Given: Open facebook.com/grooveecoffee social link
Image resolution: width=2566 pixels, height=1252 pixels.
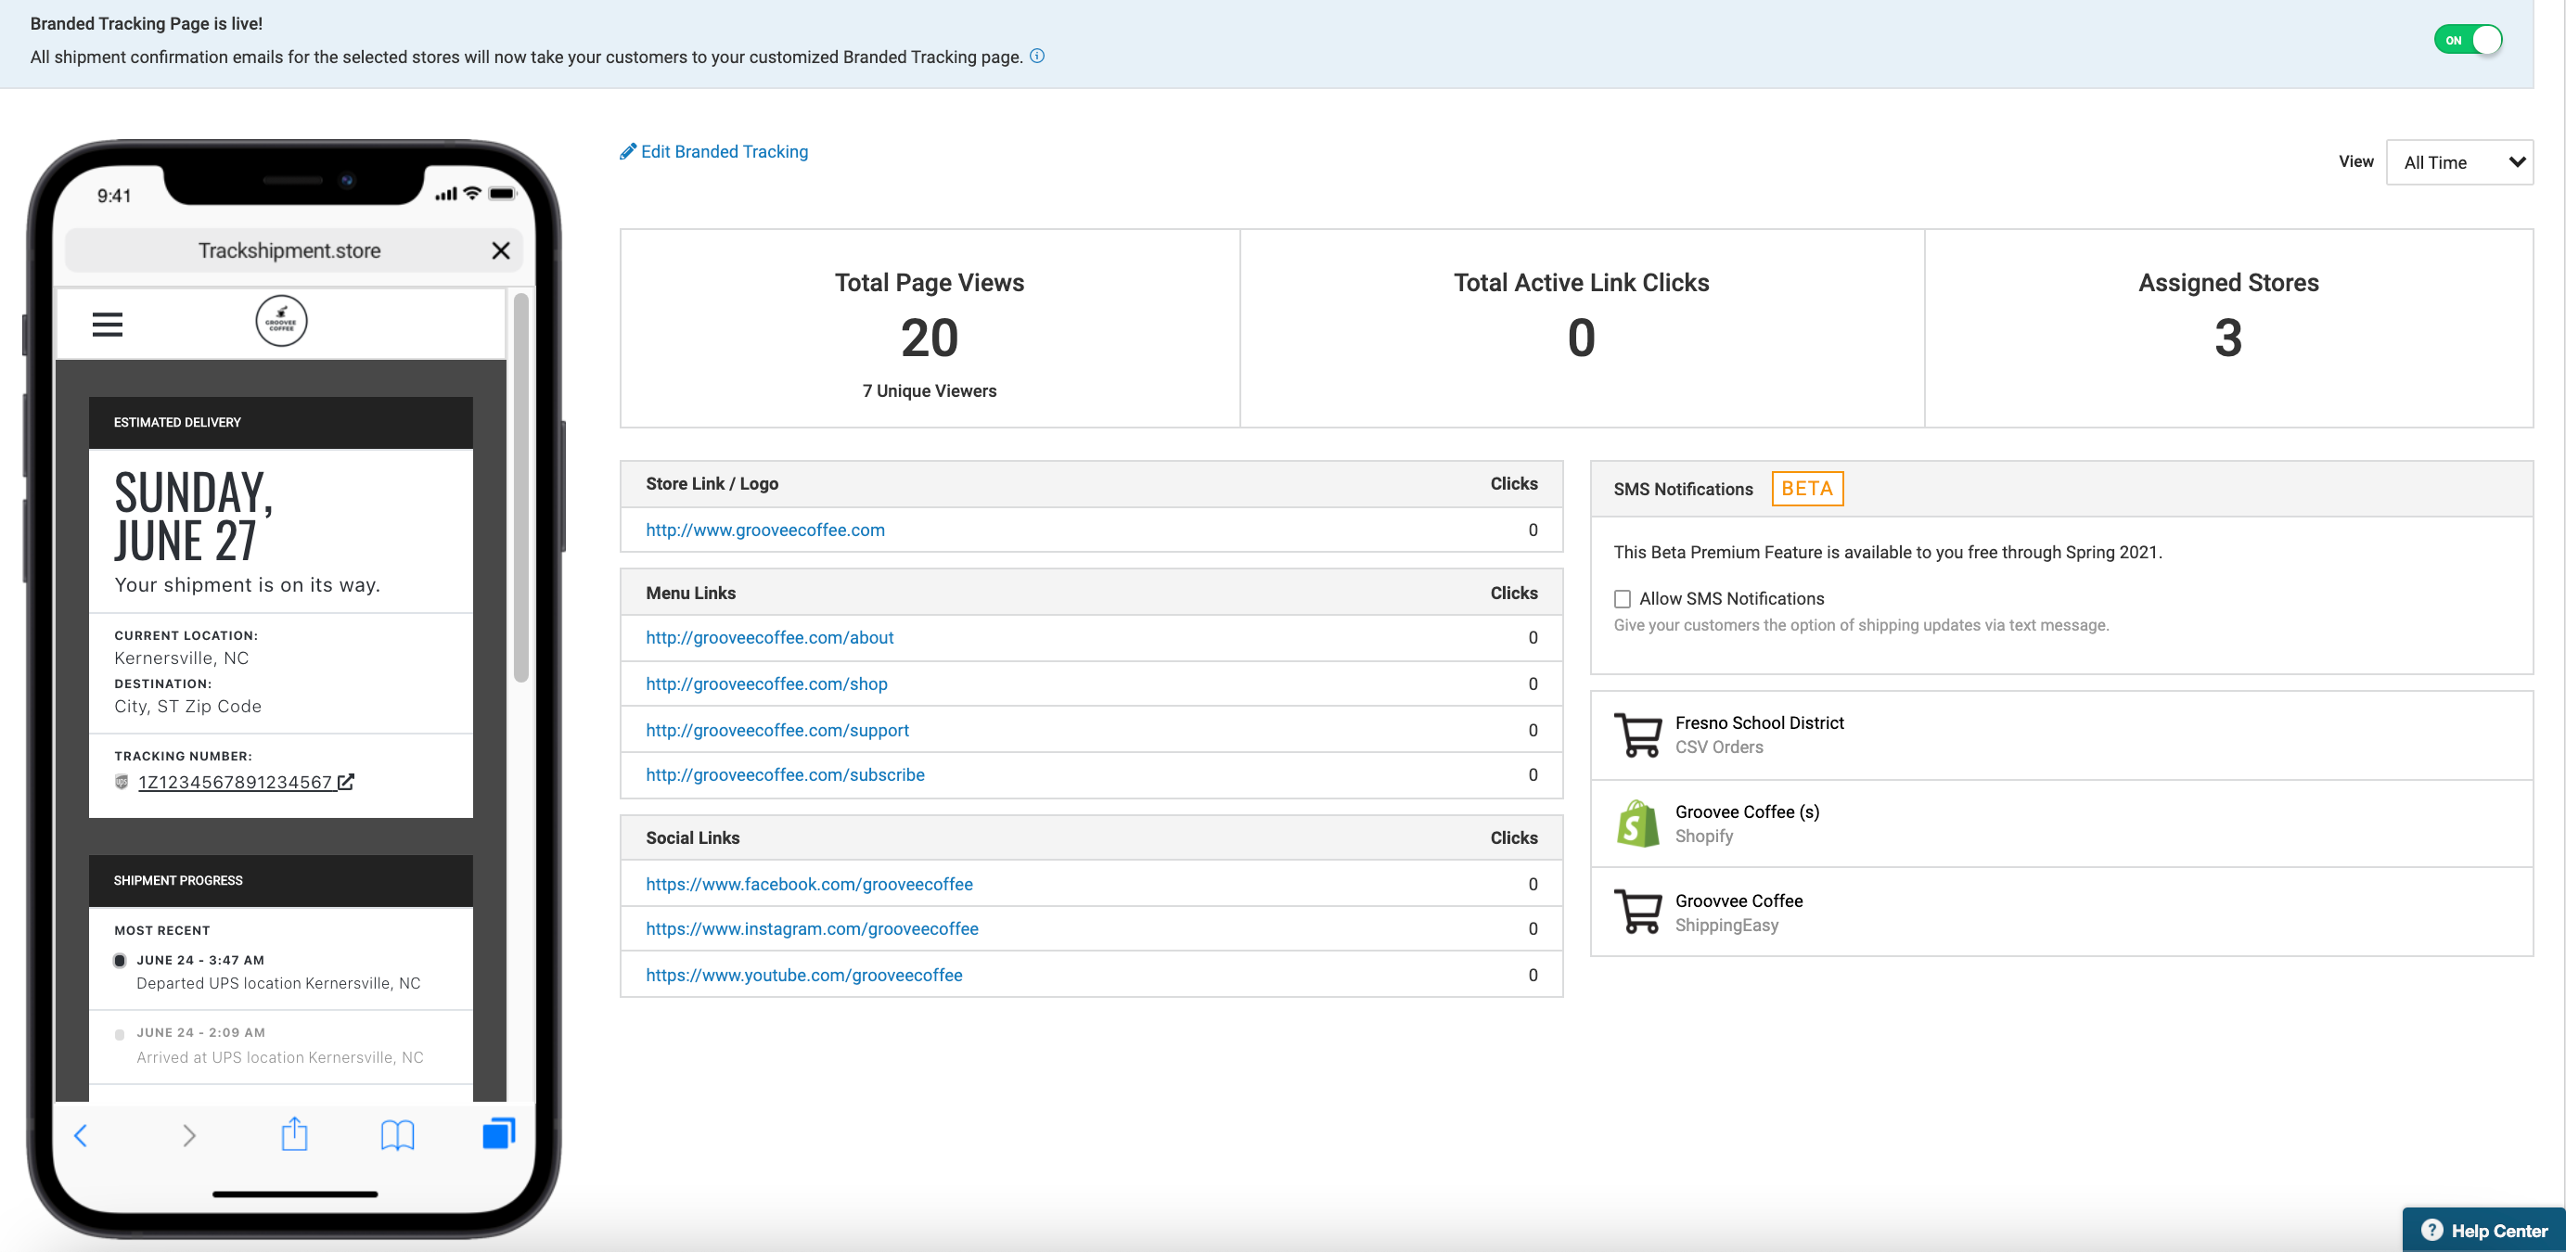Looking at the screenshot, I should 809,885.
